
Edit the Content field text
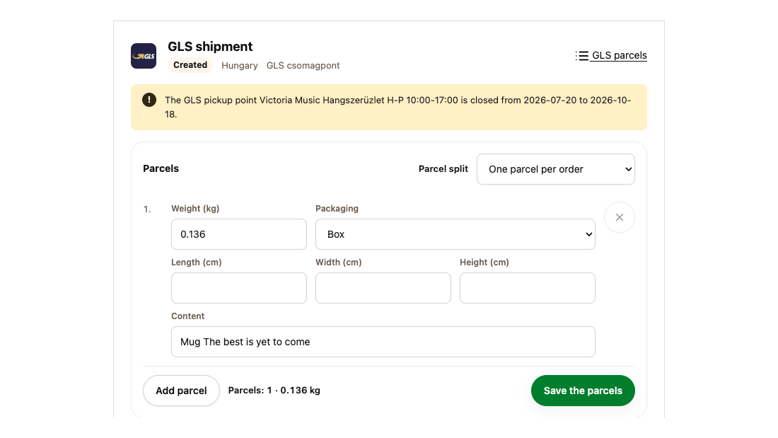point(383,342)
